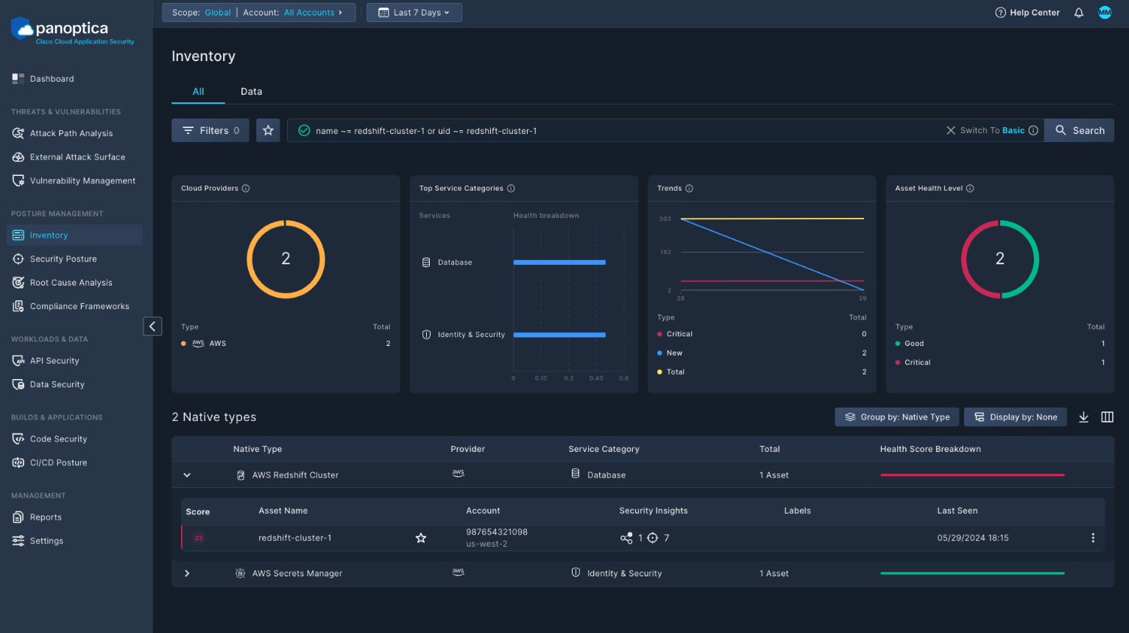
Task: Click the Attack Path Analysis icon
Action: click(x=18, y=133)
